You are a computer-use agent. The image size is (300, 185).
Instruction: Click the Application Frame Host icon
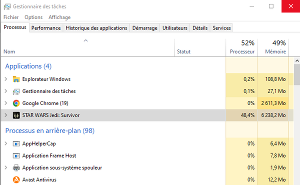pyautogui.click(x=16, y=155)
